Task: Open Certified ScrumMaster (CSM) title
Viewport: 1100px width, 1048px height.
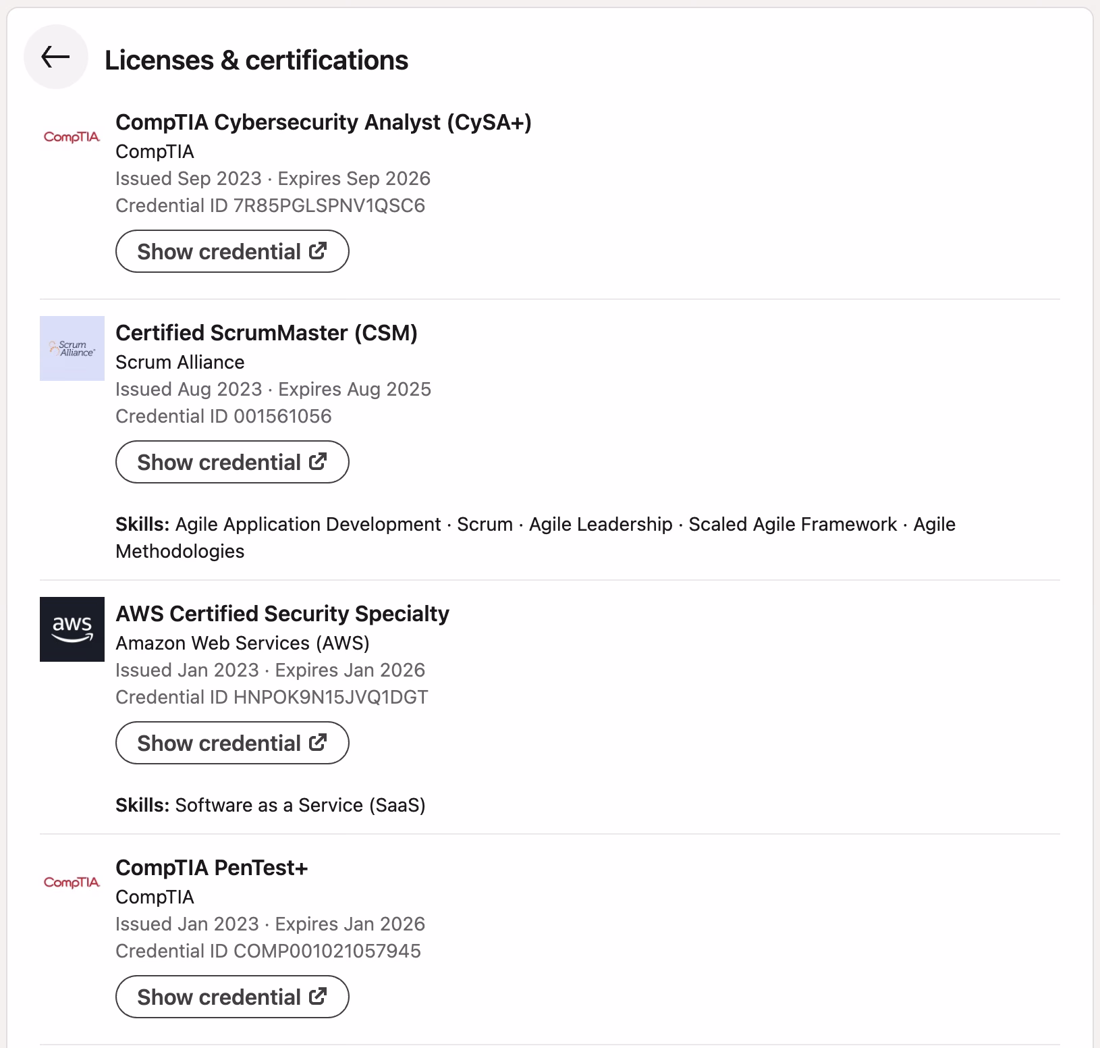Action: pyautogui.click(x=267, y=333)
